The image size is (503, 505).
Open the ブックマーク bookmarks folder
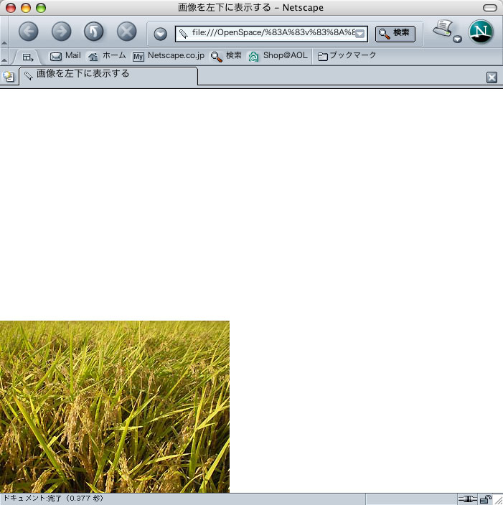[347, 56]
